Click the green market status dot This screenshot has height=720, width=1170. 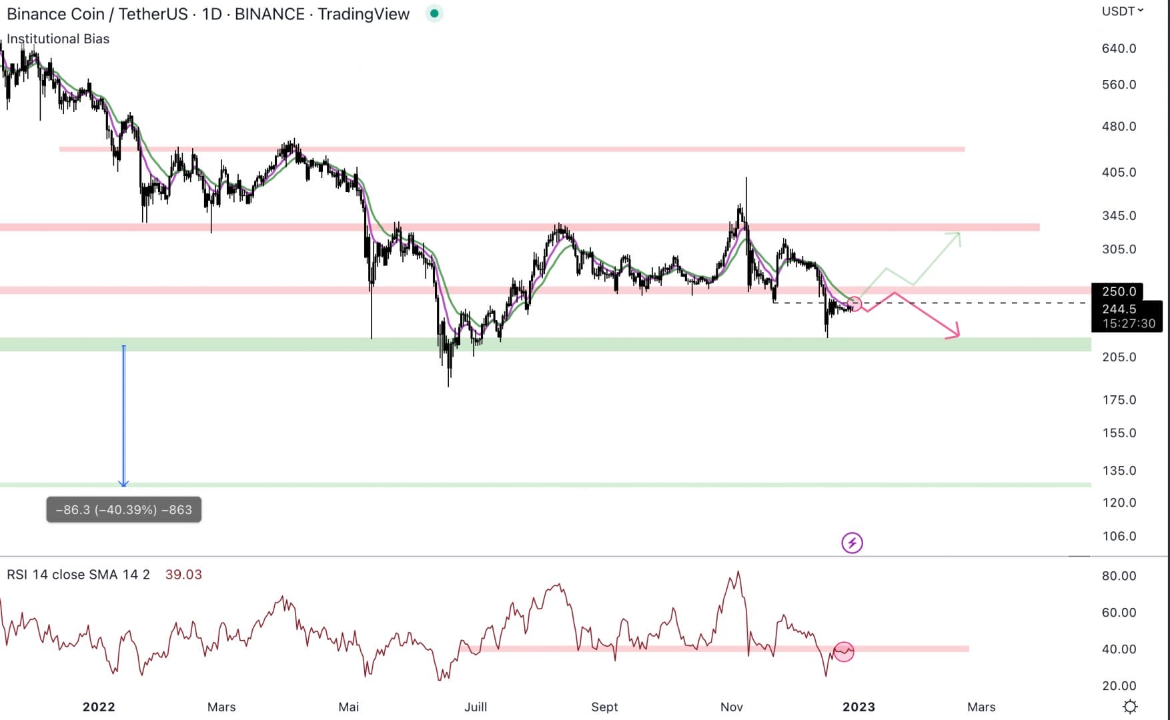point(434,13)
